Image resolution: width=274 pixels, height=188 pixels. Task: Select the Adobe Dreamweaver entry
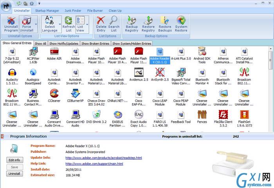coord(75,56)
